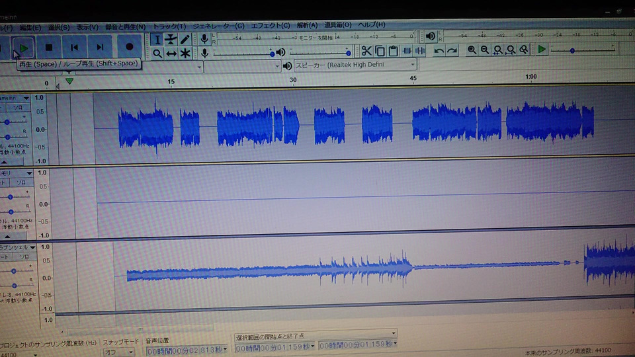Viewport: 635px width, 357px height.
Task: Open the third track ラプンツェル dropdown
Action: click(32, 247)
